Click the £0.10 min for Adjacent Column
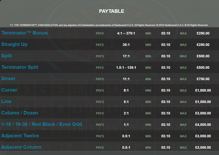 [x=166, y=148]
